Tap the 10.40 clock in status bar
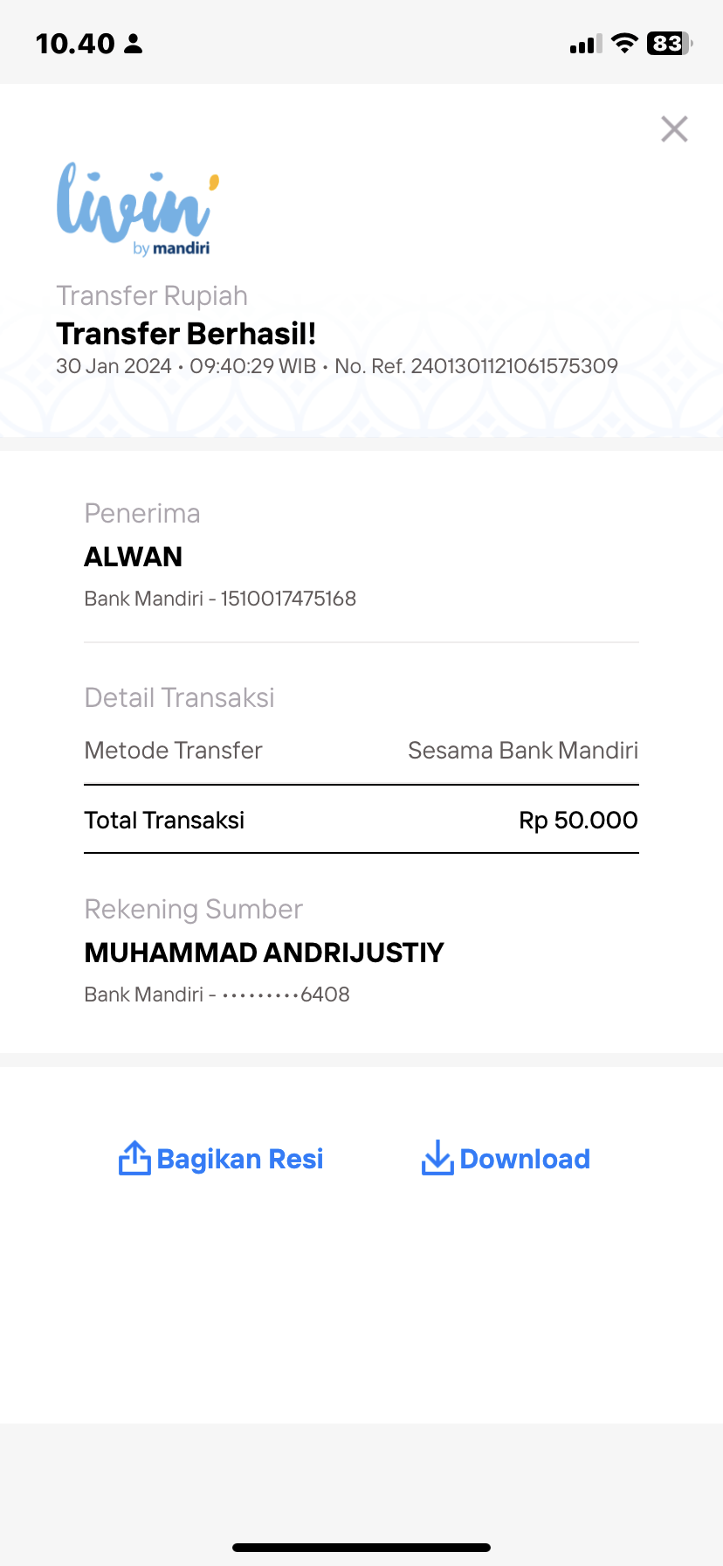723x1566 pixels. [75, 44]
